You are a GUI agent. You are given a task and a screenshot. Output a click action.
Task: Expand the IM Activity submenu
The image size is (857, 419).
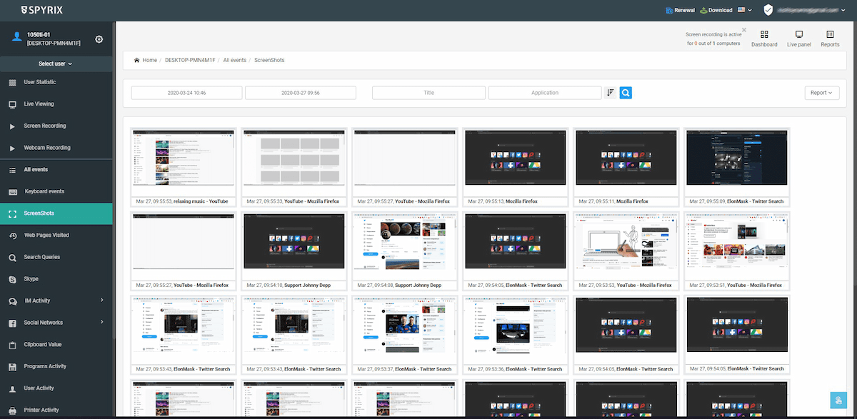(x=102, y=301)
